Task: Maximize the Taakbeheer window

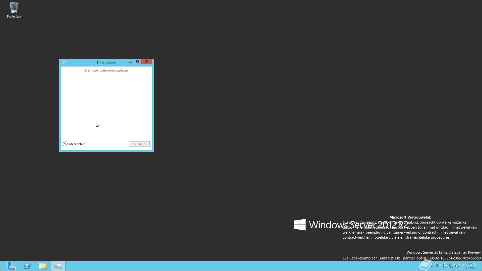Action: [x=137, y=62]
